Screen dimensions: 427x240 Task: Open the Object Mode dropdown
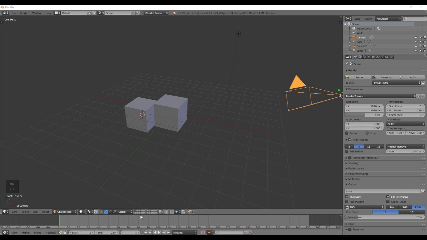pos(65,212)
